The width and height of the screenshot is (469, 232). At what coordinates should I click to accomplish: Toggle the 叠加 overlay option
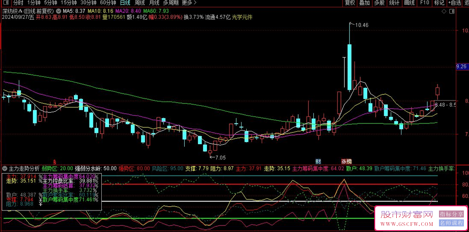pos(364,3)
